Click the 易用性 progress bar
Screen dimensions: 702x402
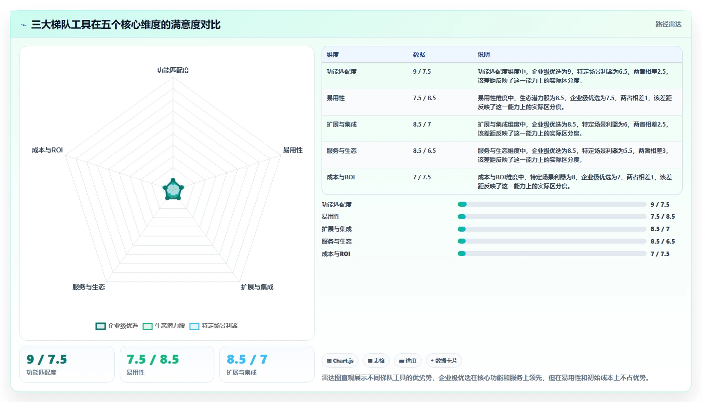[552, 217]
